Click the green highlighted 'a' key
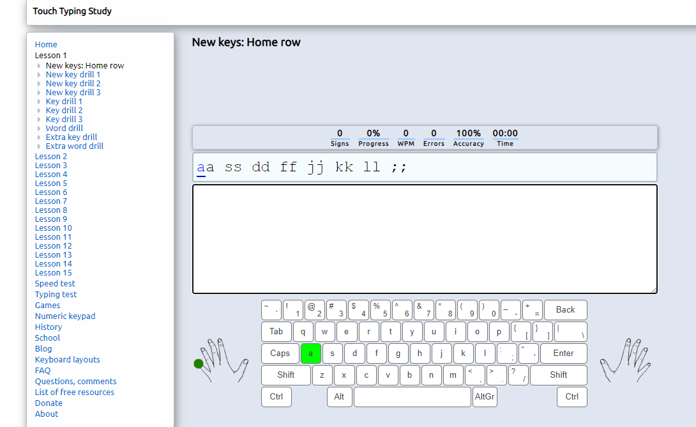The image size is (696, 427). [x=310, y=353]
